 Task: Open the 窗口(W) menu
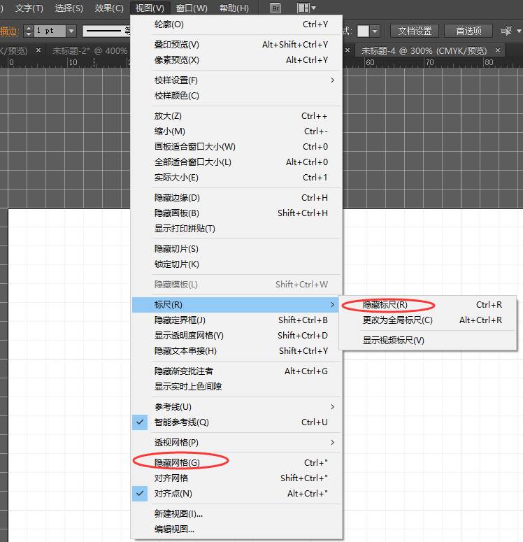192,8
